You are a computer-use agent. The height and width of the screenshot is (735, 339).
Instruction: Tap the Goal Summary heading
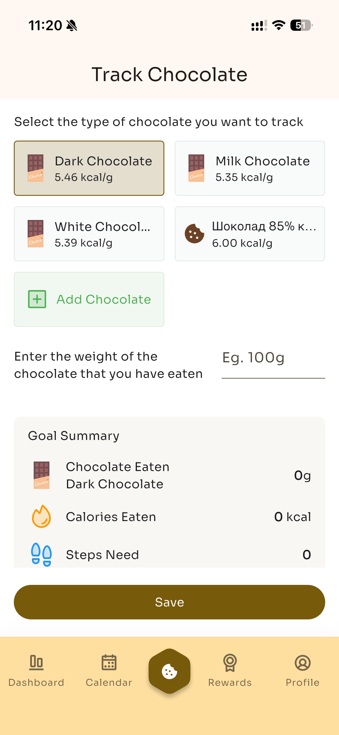74,436
